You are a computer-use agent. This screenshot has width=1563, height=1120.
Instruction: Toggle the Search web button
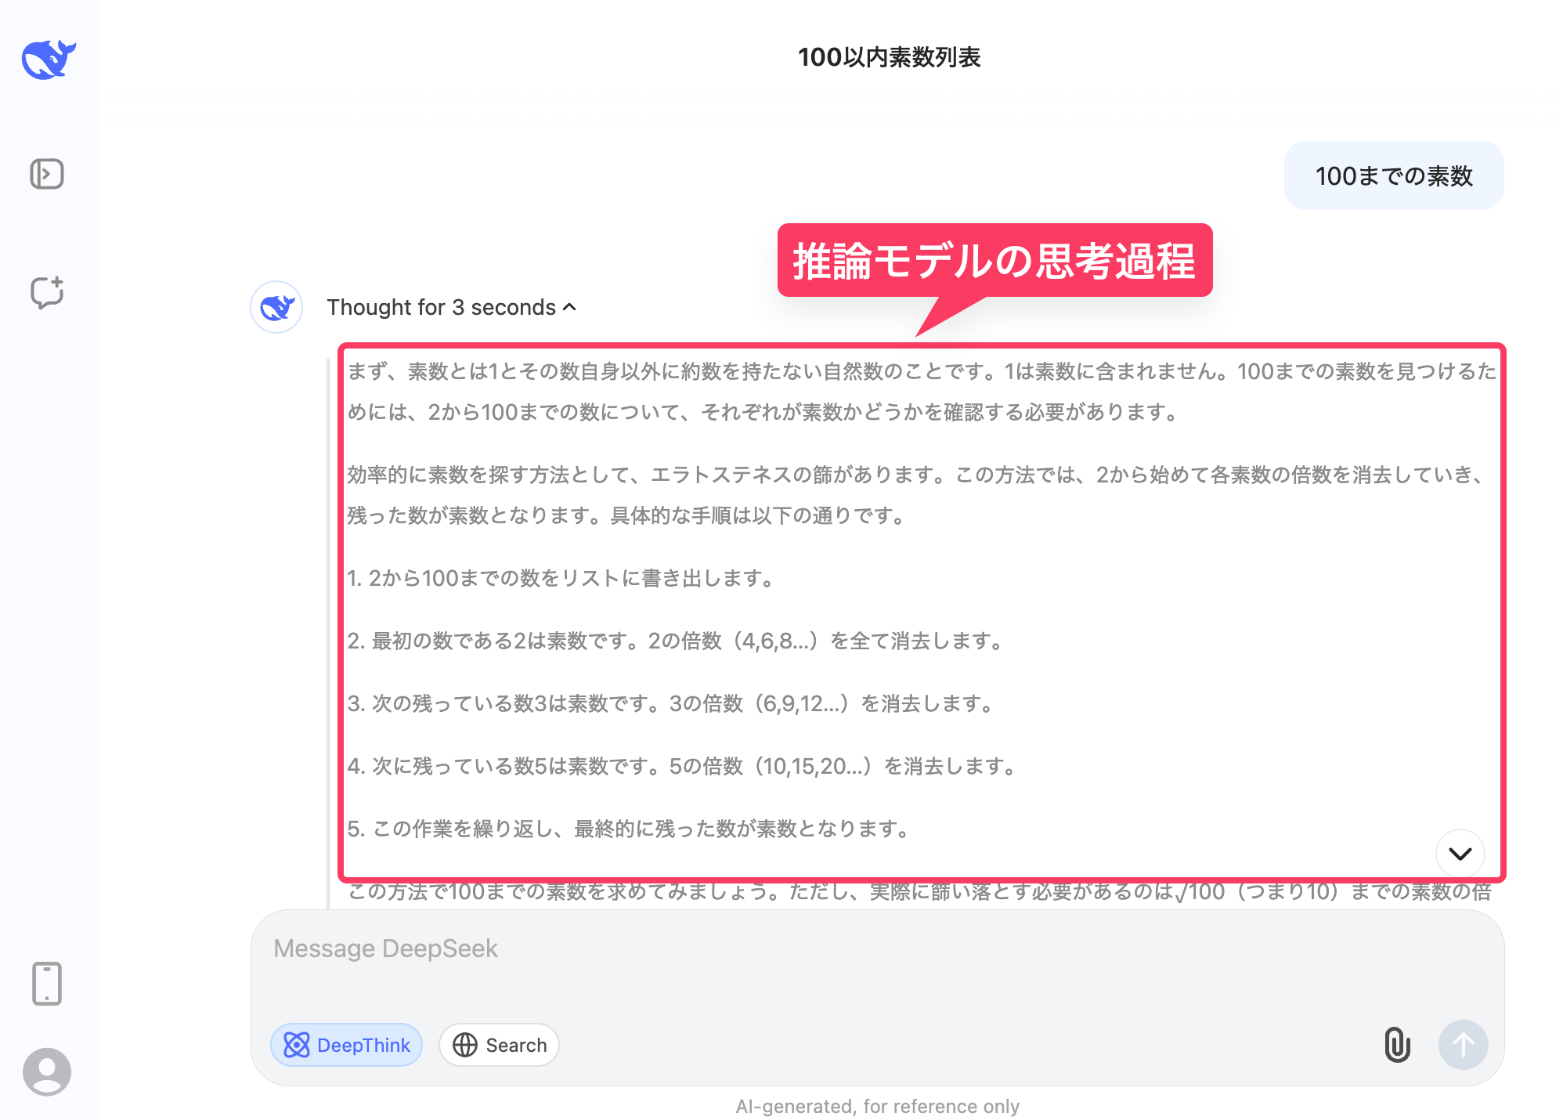coord(499,1045)
